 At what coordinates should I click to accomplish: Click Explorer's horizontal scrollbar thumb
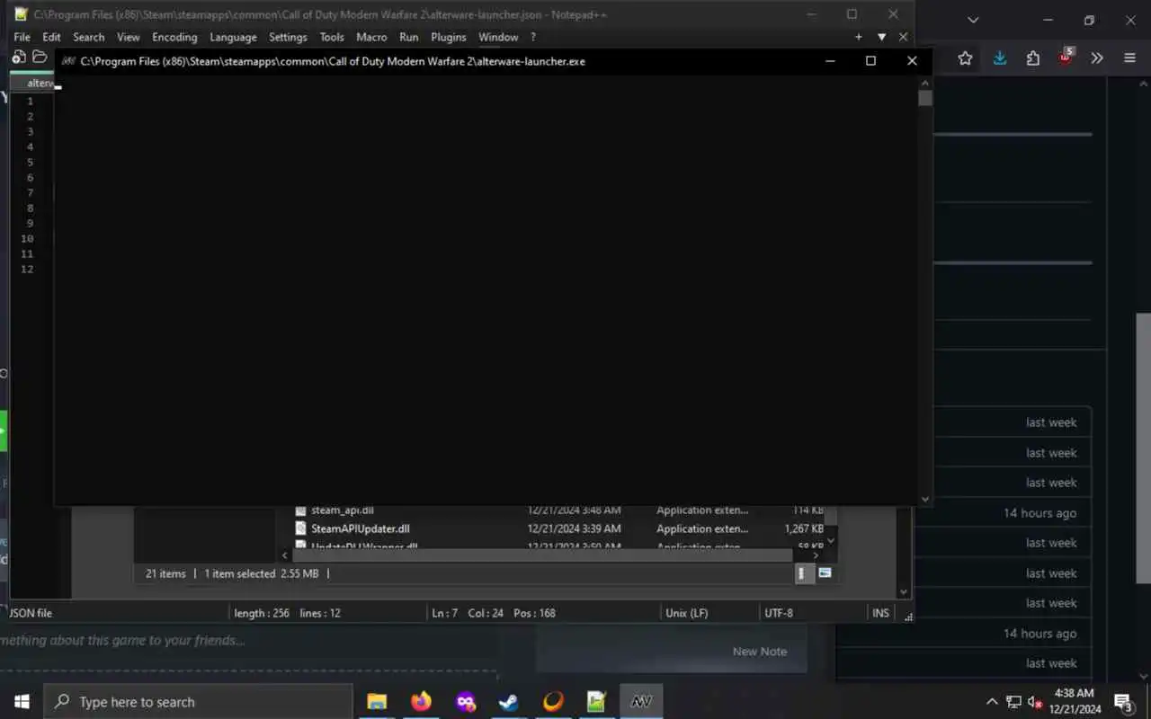(542, 555)
